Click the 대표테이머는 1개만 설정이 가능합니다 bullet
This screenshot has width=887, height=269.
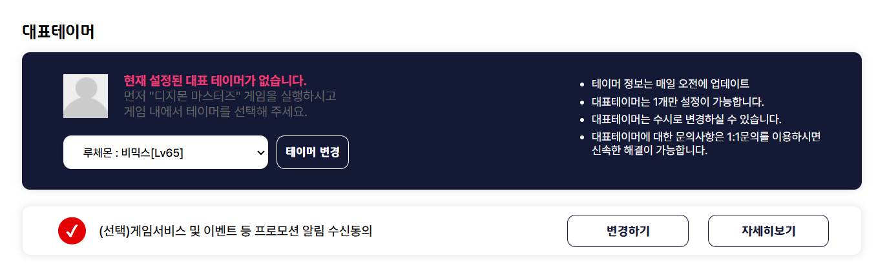[678, 102]
